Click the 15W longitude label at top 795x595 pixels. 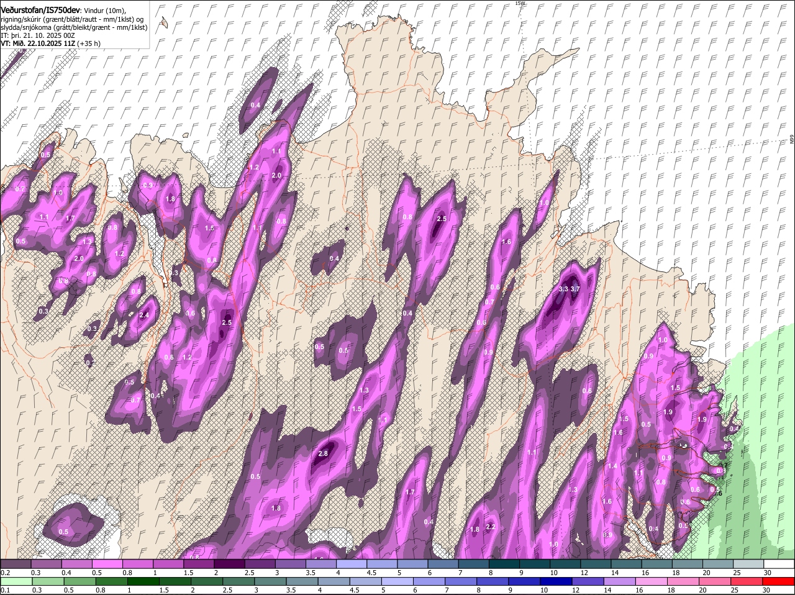click(520, 4)
